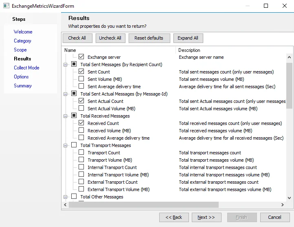The height and width of the screenshot is (227, 294).
Task: Click the vertical scrollbar thumb
Action: 289,86
